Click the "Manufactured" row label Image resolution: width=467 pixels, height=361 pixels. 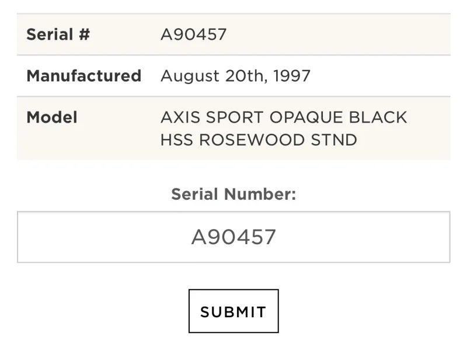pyautogui.click(x=83, y=76)
